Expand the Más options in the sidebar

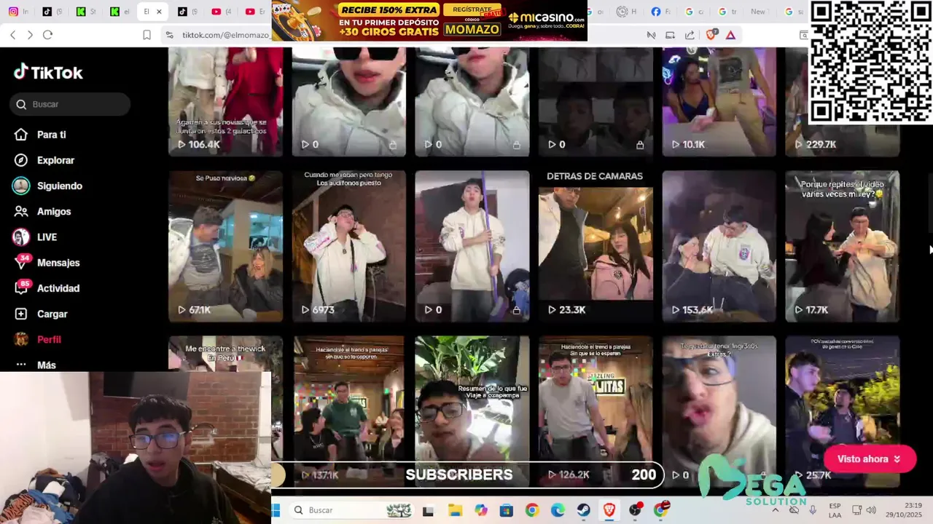[x=37, y=365]
